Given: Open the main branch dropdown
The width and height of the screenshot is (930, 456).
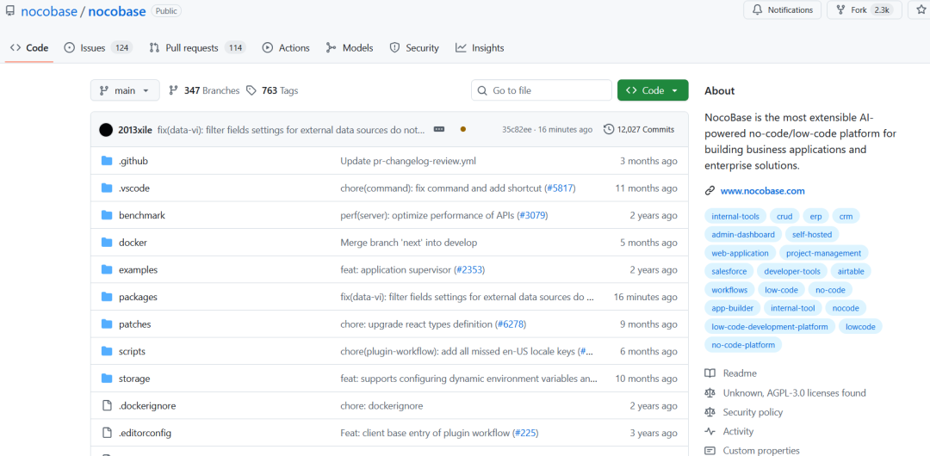Looking at the screenshot, I should pos(125,90).
